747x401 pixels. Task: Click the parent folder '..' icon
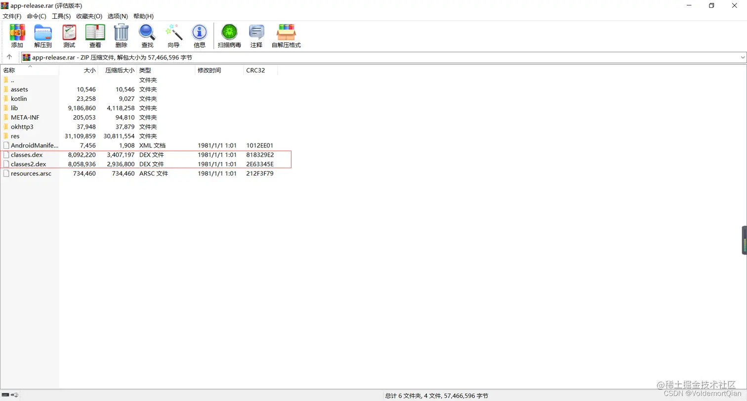point(6,80)
